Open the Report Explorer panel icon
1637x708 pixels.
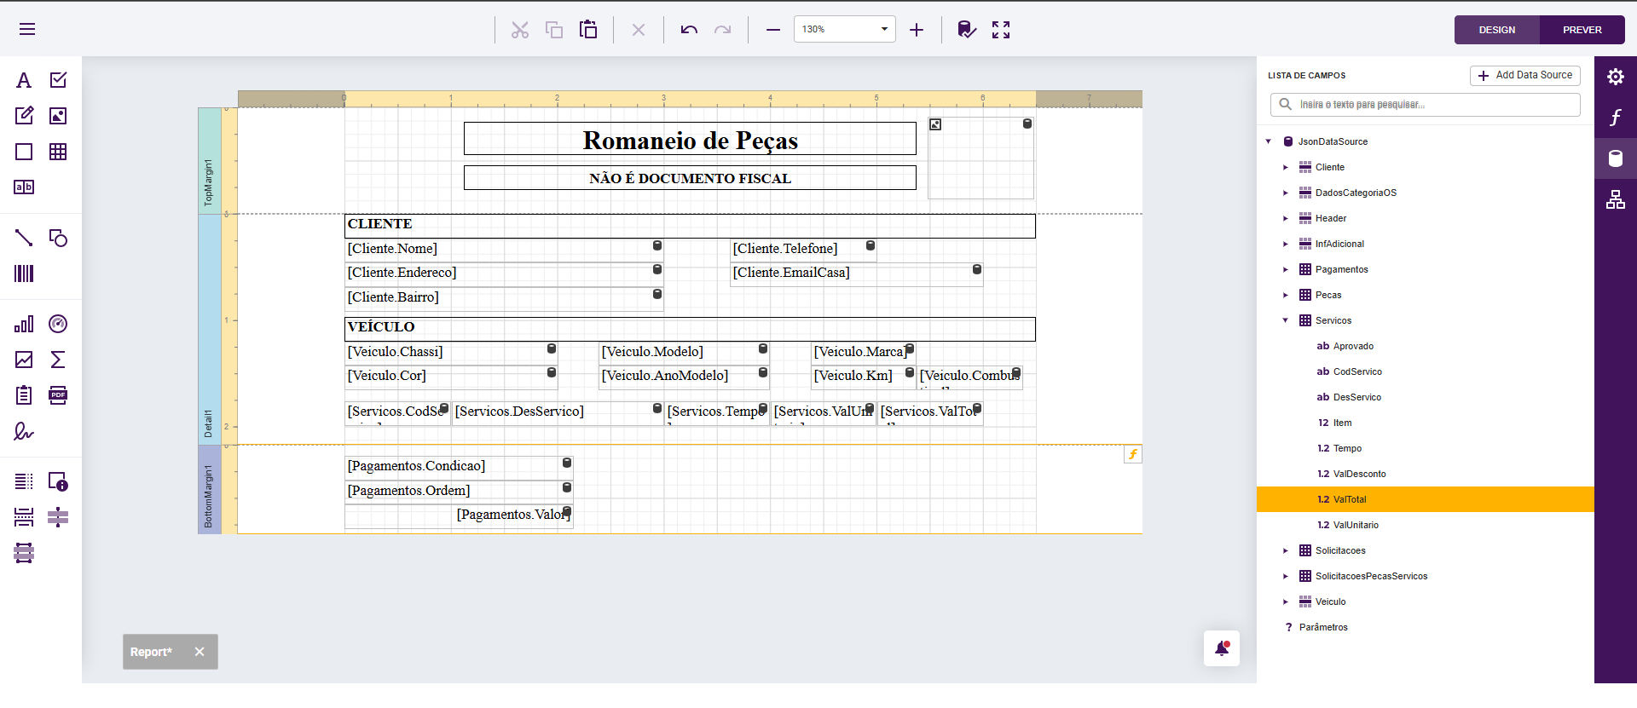(1615, 200)
